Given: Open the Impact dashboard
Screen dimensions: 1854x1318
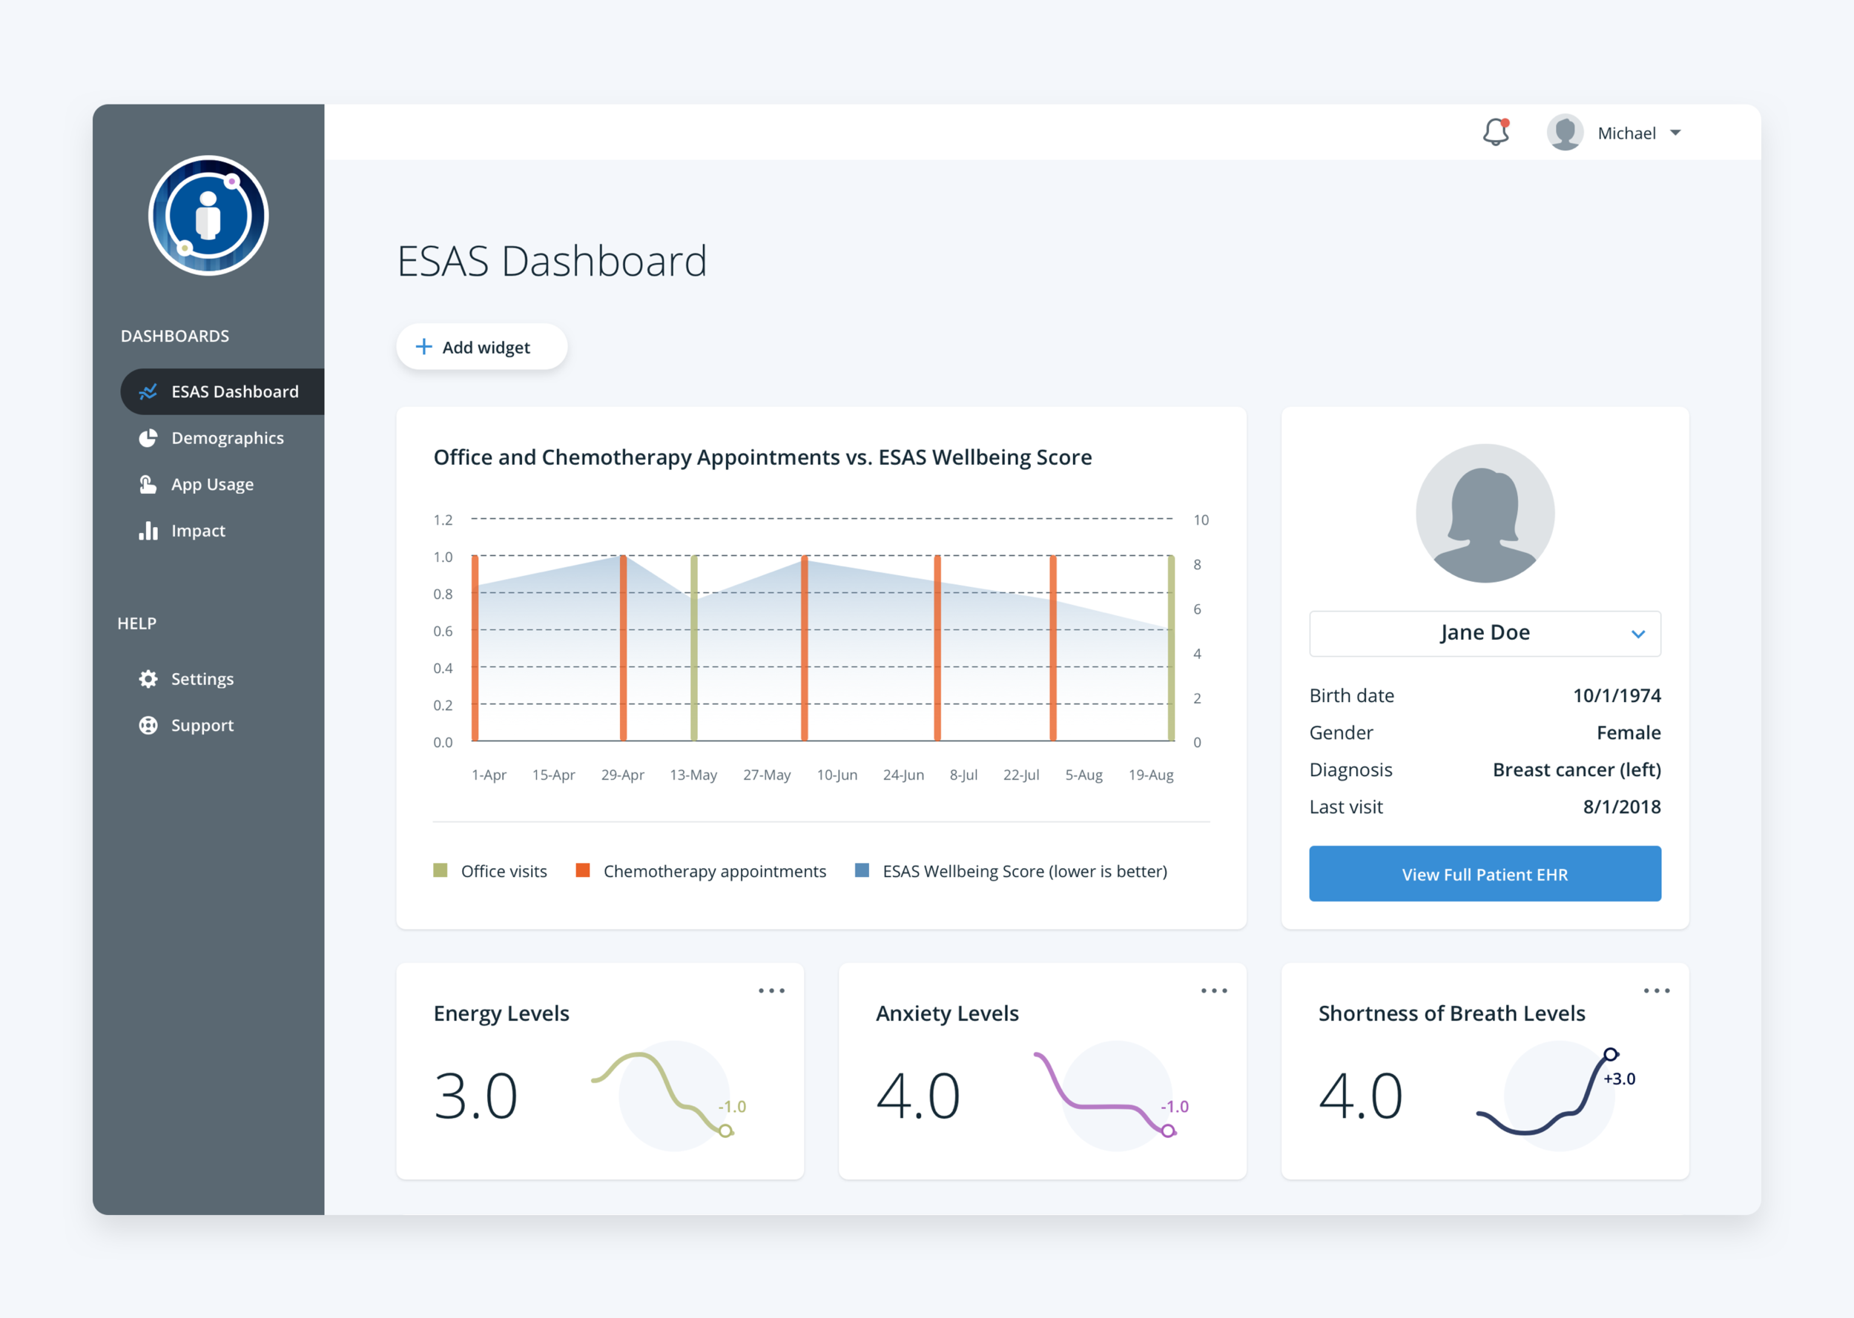Looking at the screenshot, I should 198,531.
